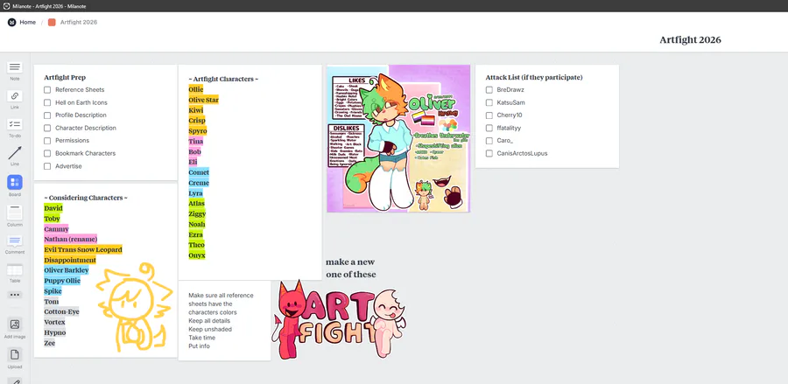Click 'David' in considering list
Image resolution: width=788 pixels, height=384 pixels.
53,208
